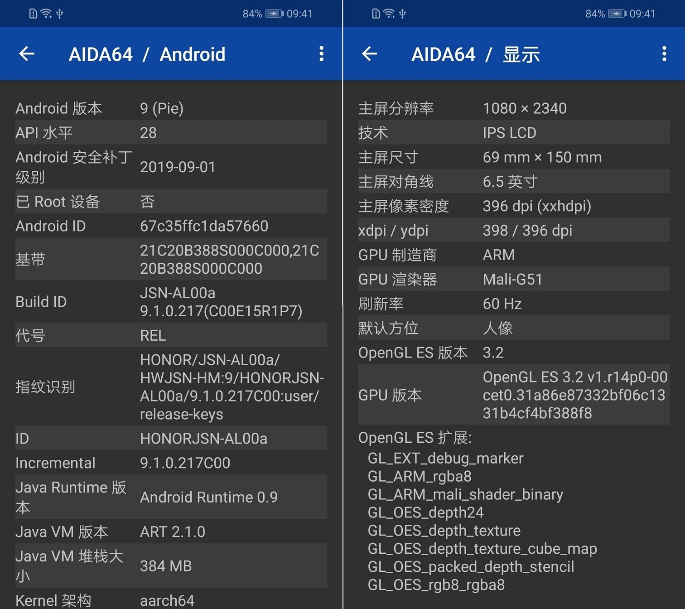Tap USB icon in left status bar
685x609 pixels.
60,14
